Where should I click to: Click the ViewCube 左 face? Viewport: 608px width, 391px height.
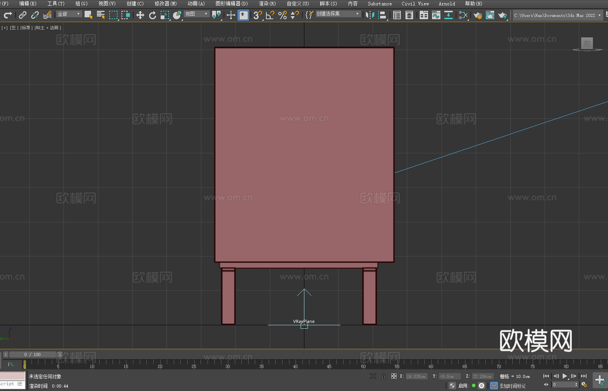point(587,43)
